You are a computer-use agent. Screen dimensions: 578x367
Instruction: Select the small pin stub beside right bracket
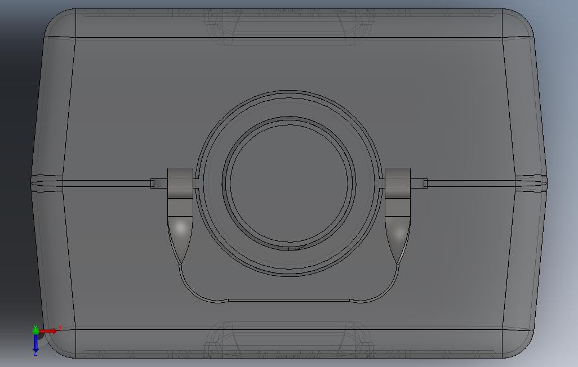point(419,183)
